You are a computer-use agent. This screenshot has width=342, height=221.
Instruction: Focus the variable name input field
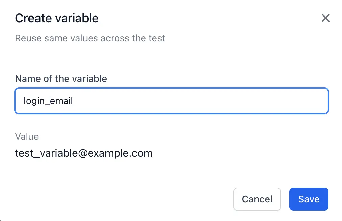172,101
